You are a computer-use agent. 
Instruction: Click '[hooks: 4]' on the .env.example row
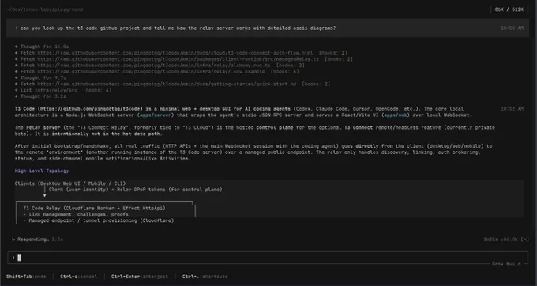[x=285, y=72]
